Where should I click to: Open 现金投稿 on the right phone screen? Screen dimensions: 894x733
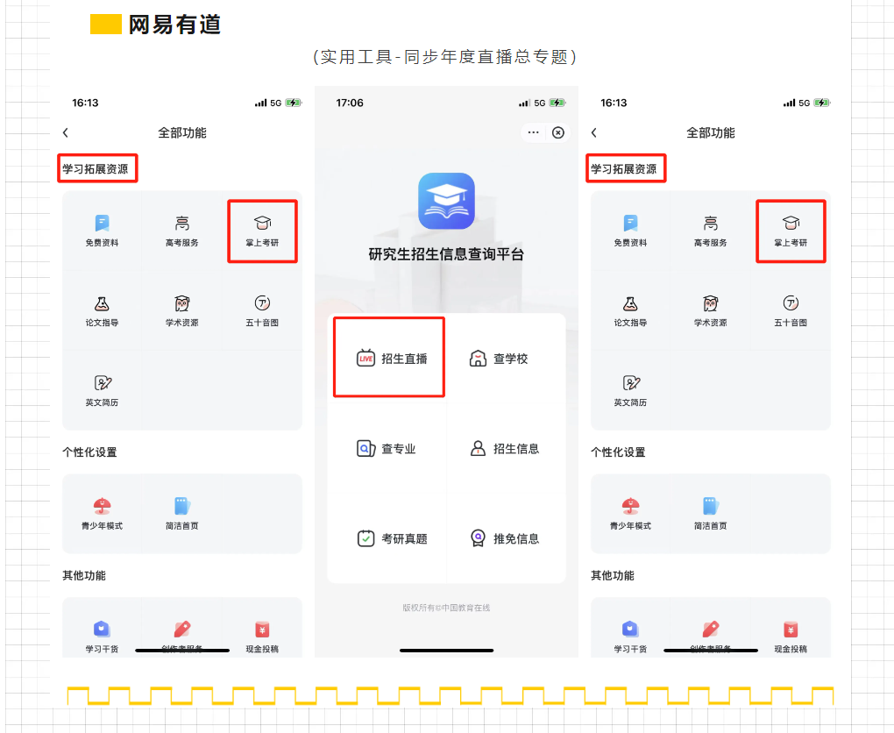[791, 637]
